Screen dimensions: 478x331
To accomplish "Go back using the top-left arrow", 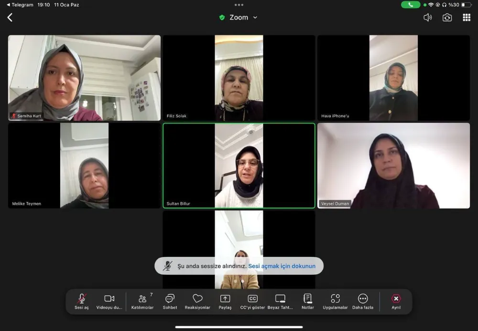I will coord(10,18).
